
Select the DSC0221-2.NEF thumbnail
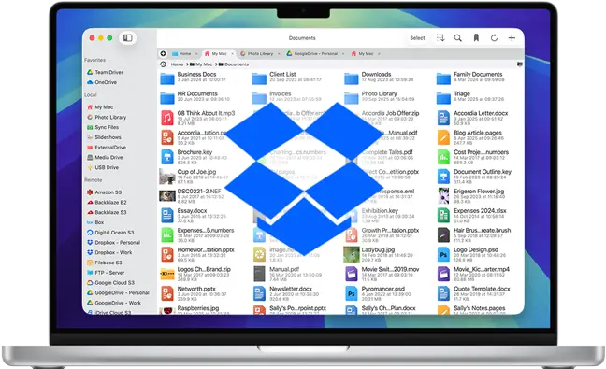pos(167,195)
